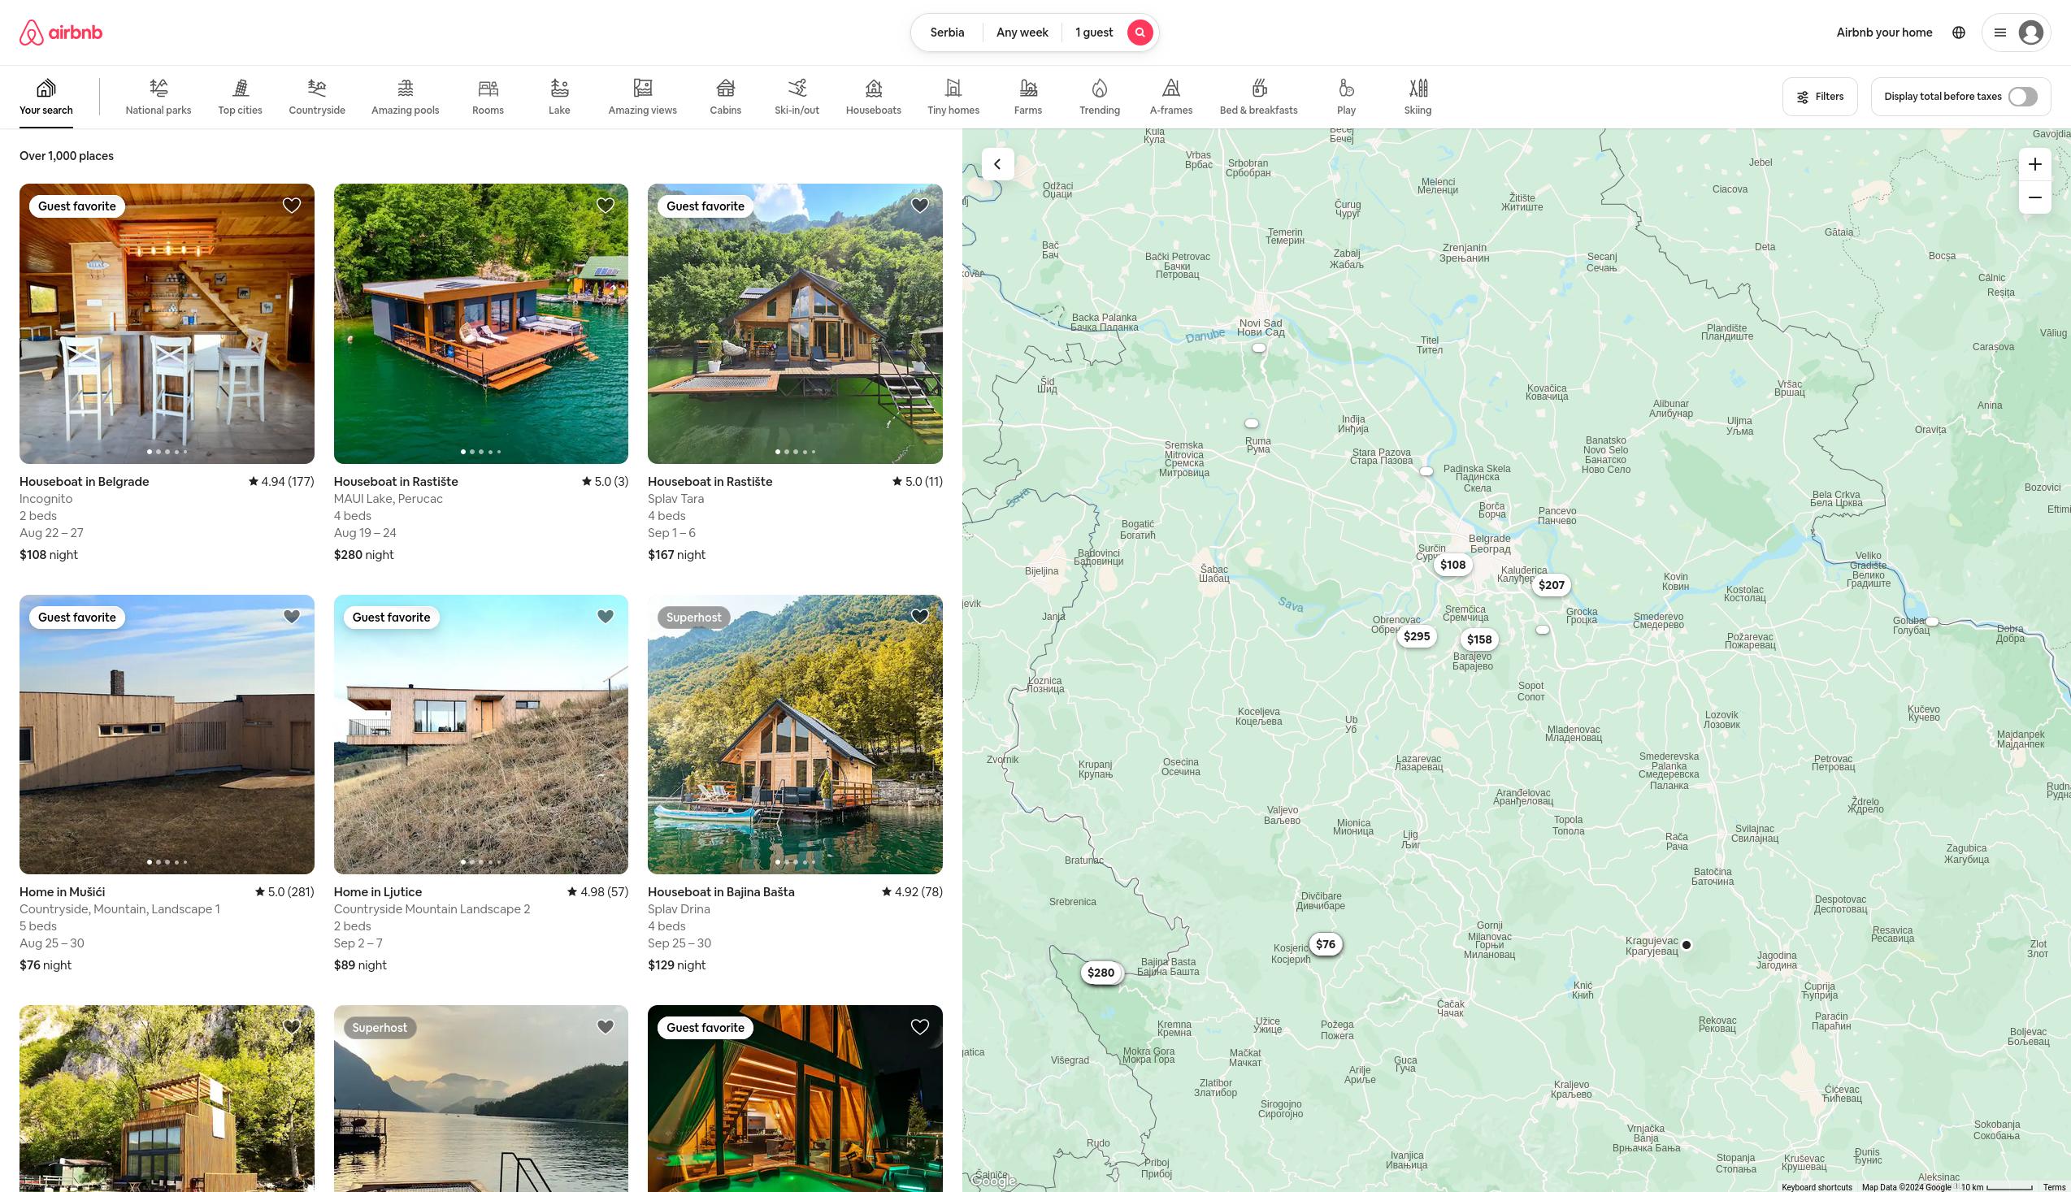
Task: Select the Amazing pools category
Action: coord(405,97)
